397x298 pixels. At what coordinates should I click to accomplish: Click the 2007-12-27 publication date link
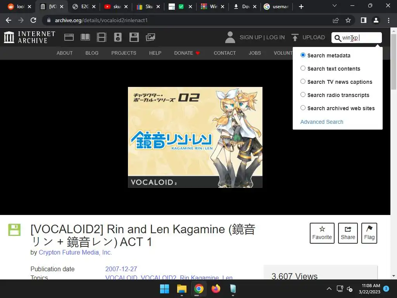pos(121,269)
